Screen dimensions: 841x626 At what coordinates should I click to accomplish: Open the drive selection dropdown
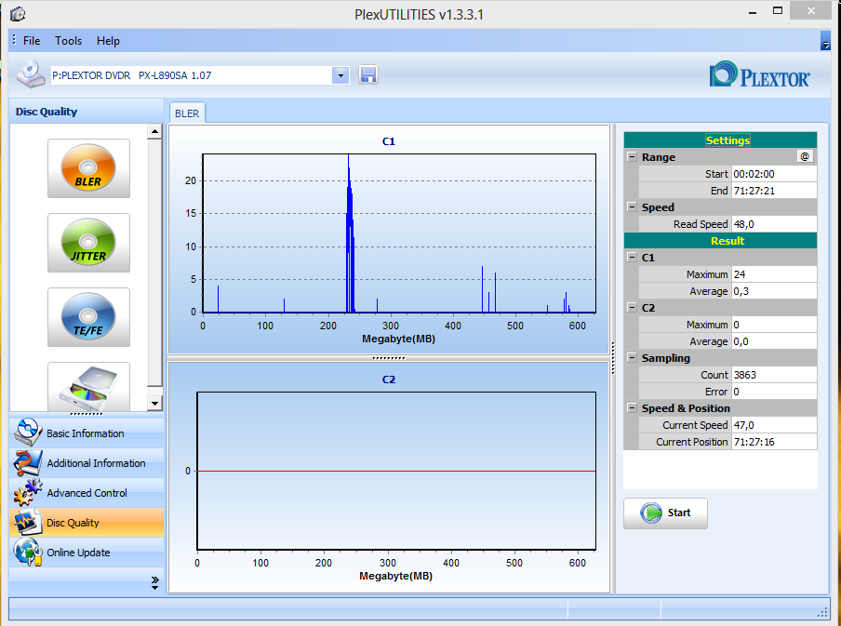[x=340, y=75]
